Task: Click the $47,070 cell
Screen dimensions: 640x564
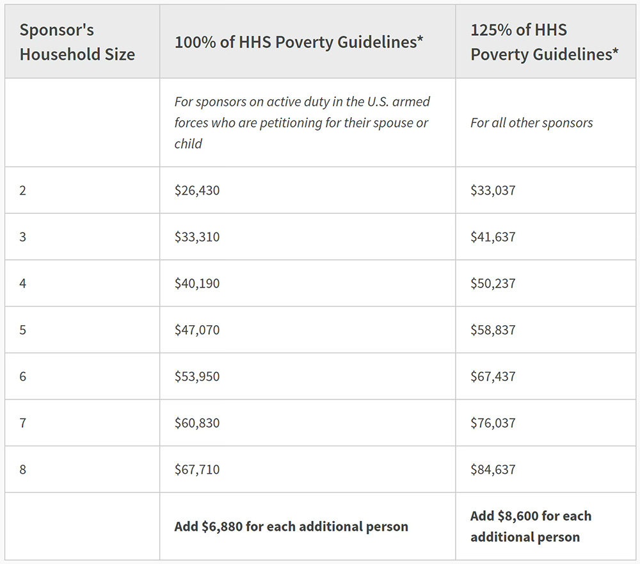Action: pyautogui.click(x=197, y=330)
